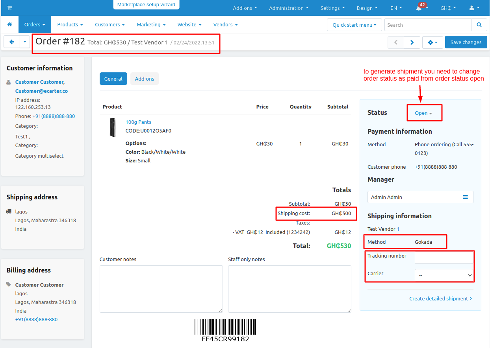This screenshot has height=348, width=490.
Task: Open the dropdown arrow next to back button
Action: pyautogui.click(x=24, y=42)
